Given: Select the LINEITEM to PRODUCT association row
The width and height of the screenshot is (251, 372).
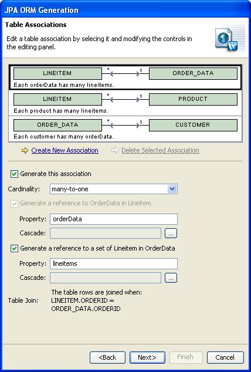Looking at the screenshot, I should [126, 103].
